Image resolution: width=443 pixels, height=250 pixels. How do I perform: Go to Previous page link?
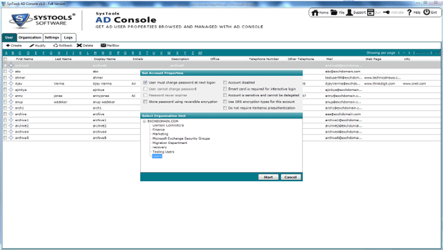point(423,53)
